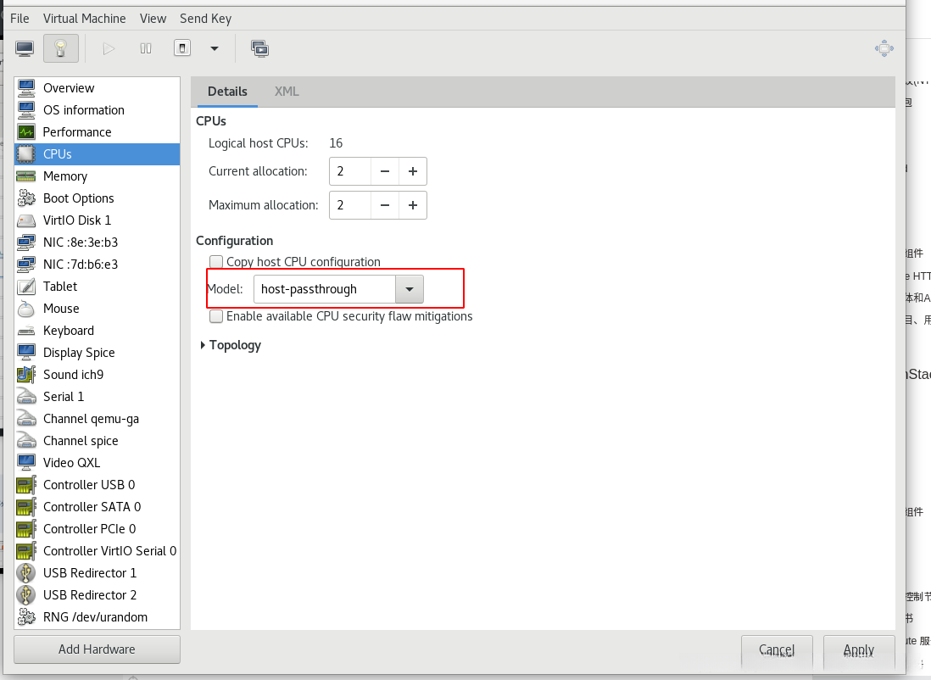The height and width of the screenshot is (680, 931).
Task: Open Boot Options entry
Action: click(97, 198)
